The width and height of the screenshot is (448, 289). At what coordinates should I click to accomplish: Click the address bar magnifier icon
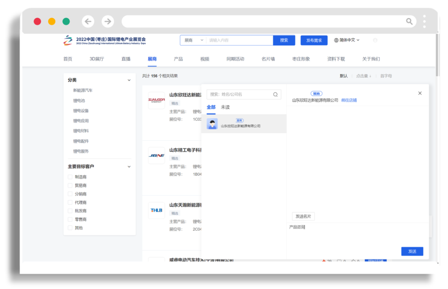point(409,22)
